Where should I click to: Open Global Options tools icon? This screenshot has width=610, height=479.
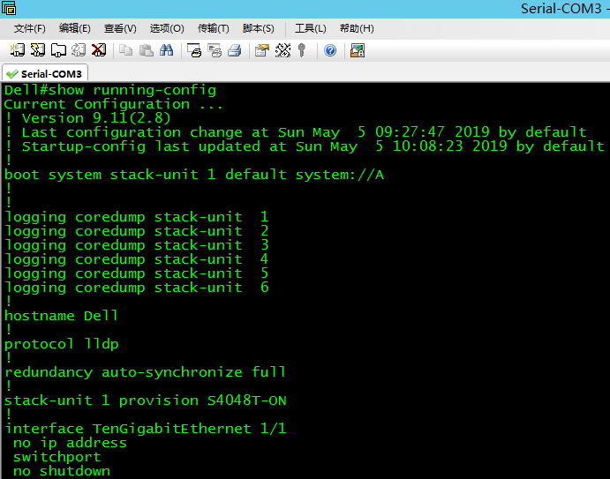pos(282,50)
